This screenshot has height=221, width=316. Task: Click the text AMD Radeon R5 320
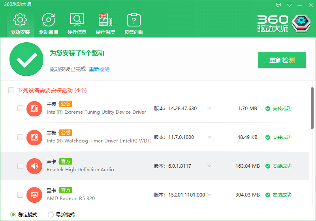(x=71, y=199)
